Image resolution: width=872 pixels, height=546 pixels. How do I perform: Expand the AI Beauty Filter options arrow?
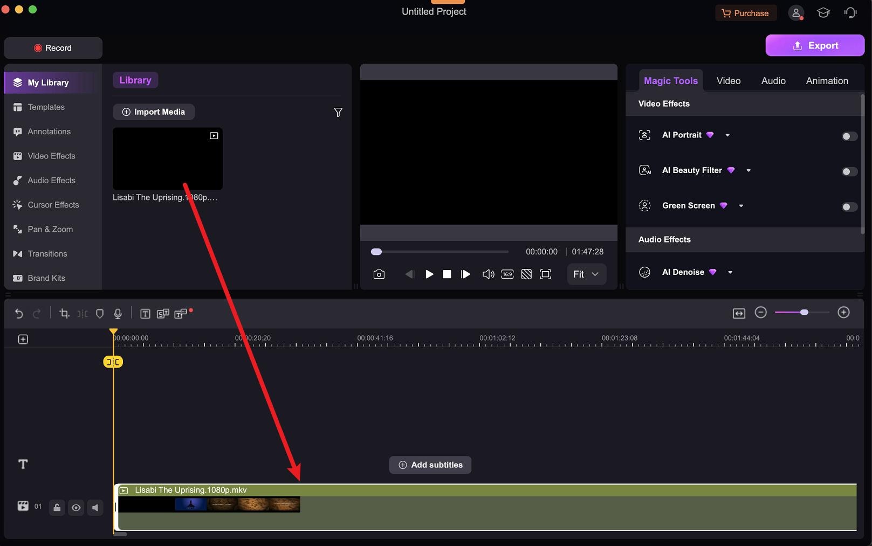749,170
